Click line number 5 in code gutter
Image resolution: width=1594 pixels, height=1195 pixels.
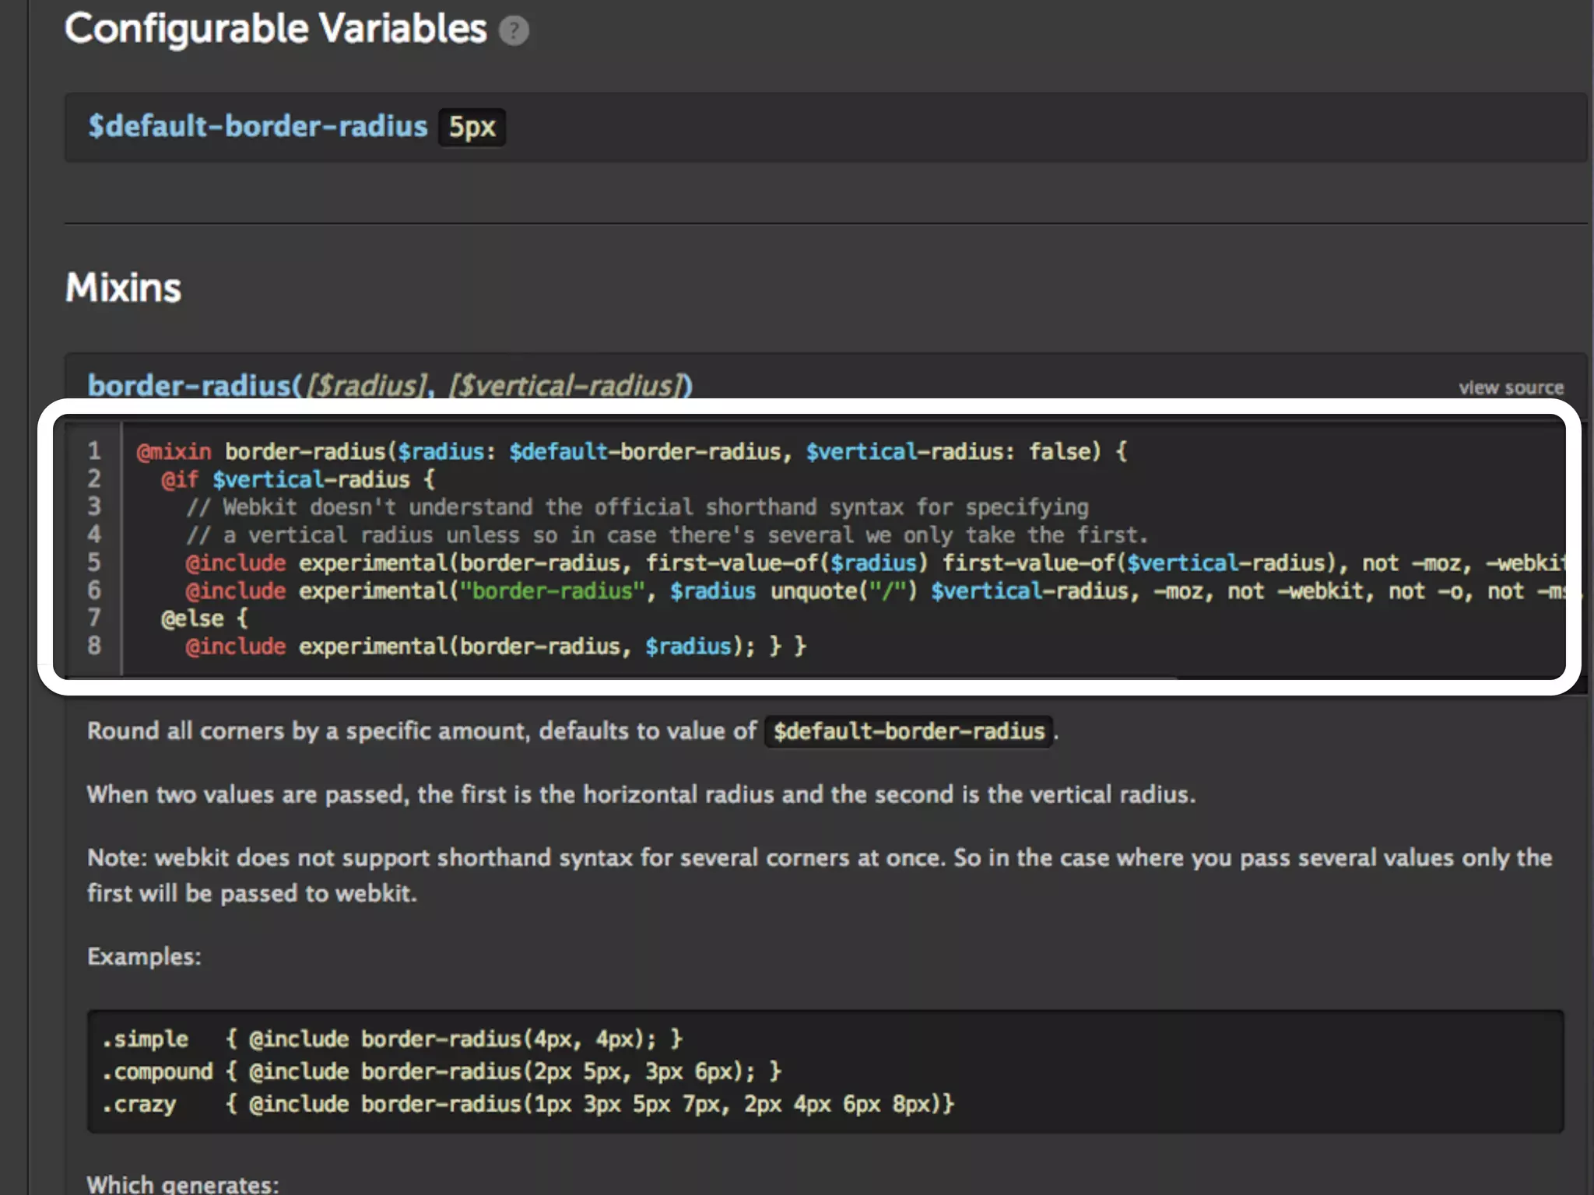94,562
